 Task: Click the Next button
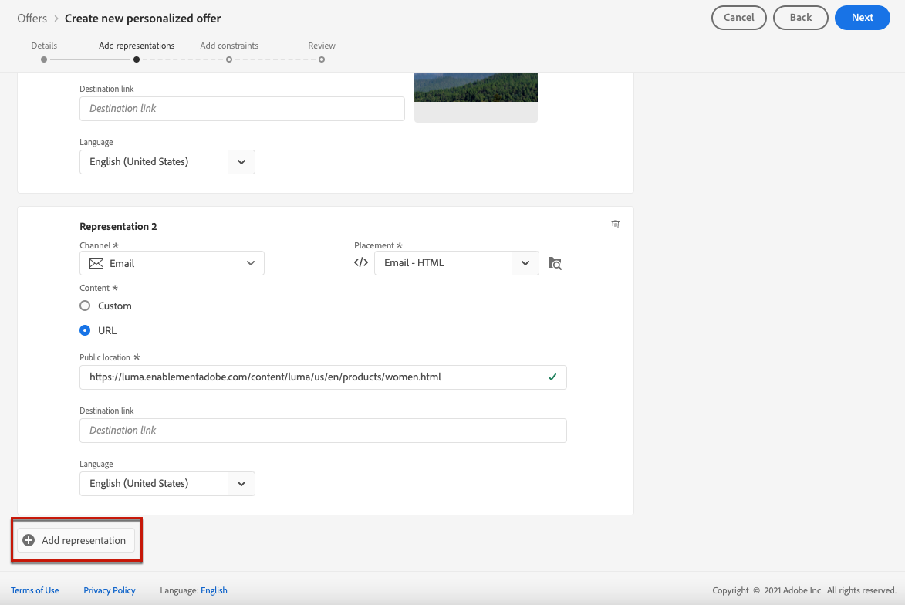(863, 18)
